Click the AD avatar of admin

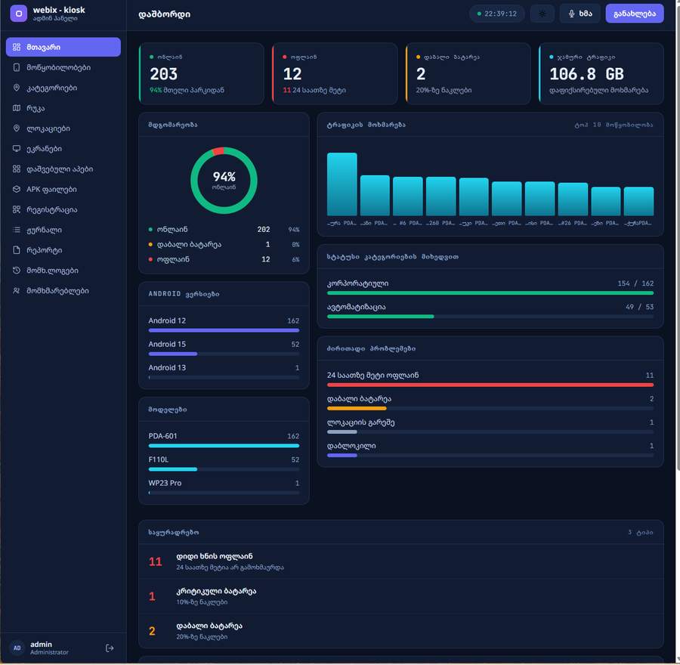pyautogui.click(x=17, y=648)
